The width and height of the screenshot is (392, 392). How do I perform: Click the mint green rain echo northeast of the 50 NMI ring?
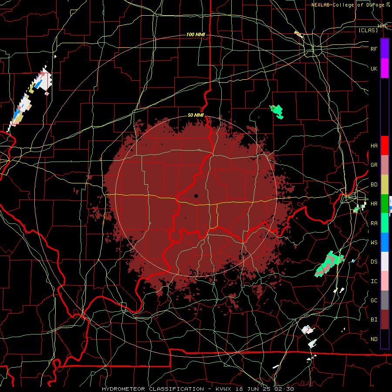click(x=277, y=111)
